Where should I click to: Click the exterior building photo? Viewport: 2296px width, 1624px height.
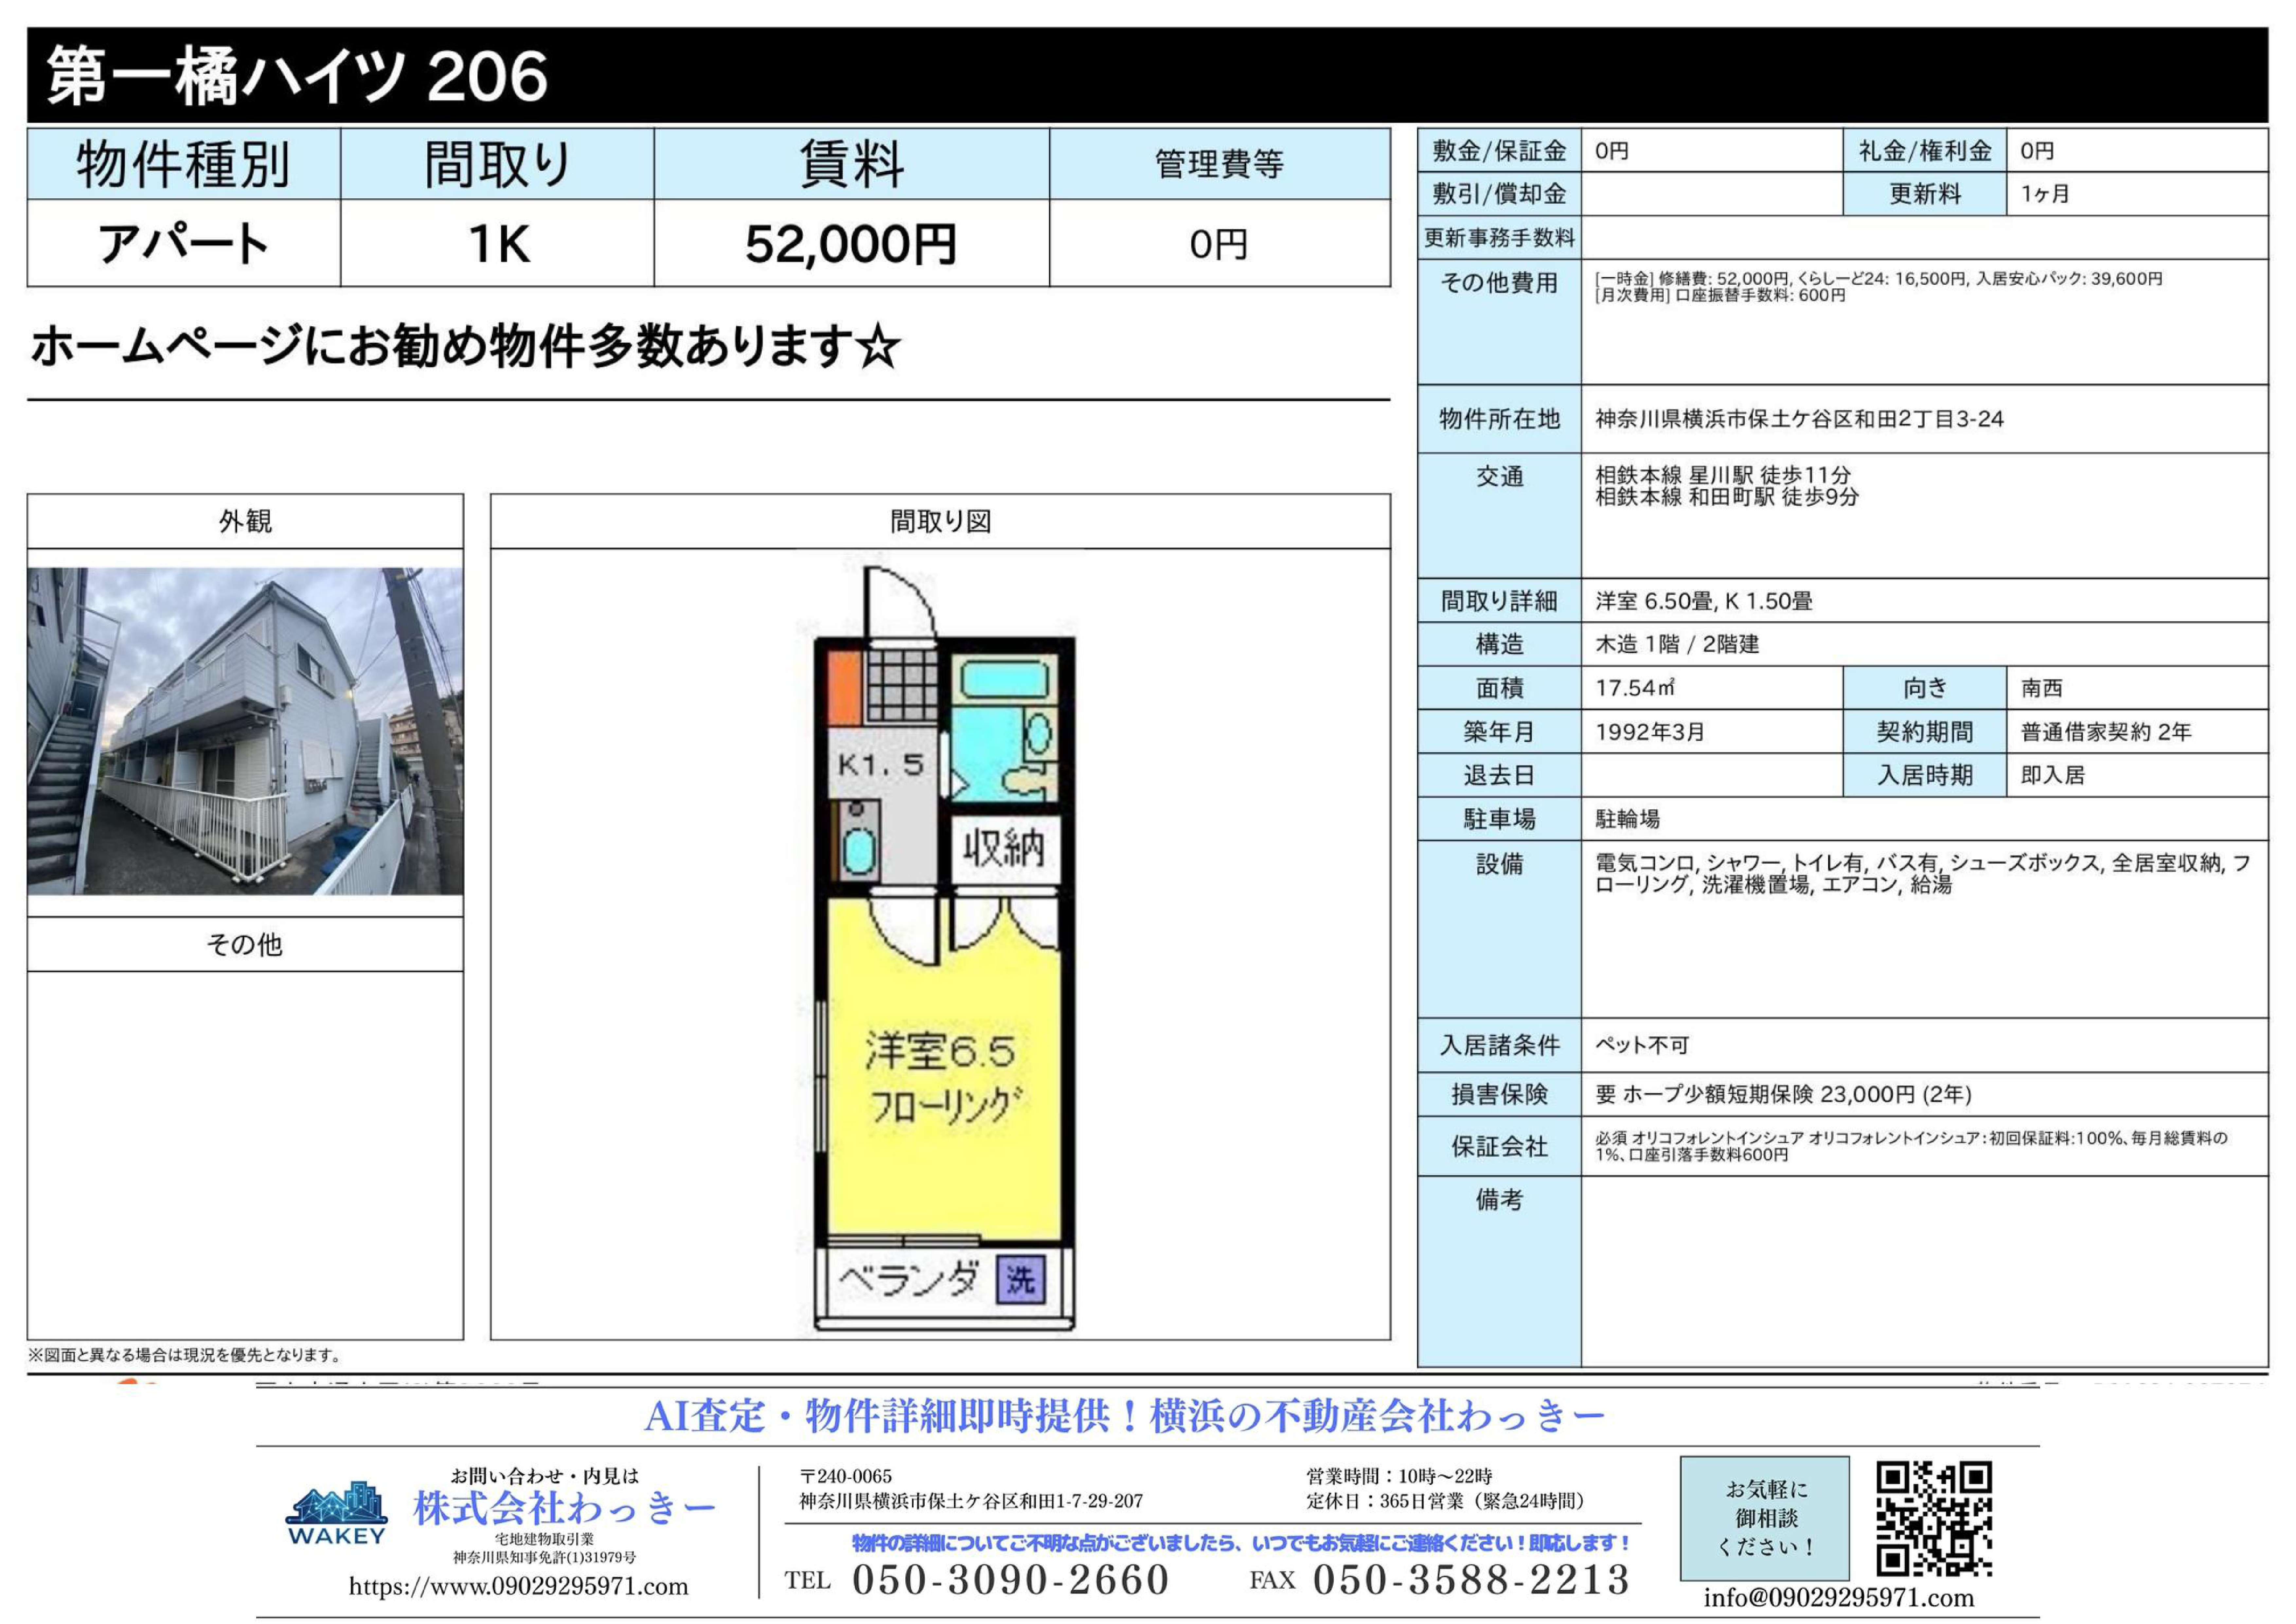click(x=245, y=731)
